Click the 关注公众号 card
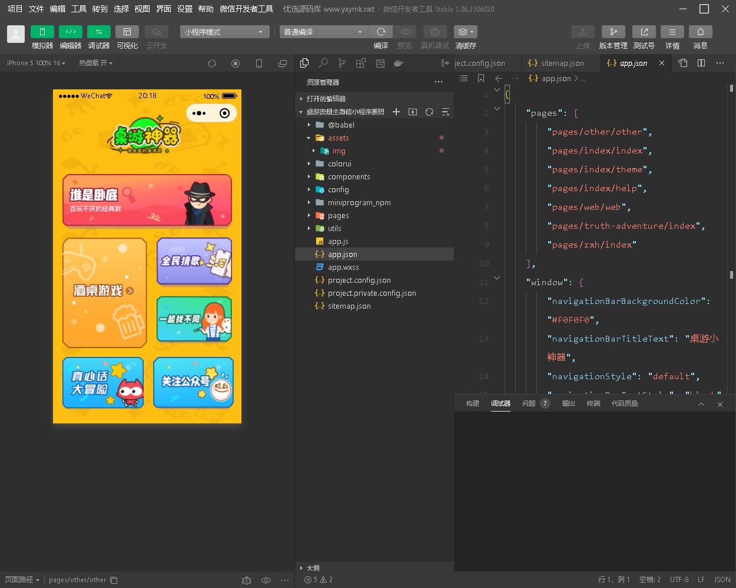This screenshot has height=588, width=736. pos(194,382)
